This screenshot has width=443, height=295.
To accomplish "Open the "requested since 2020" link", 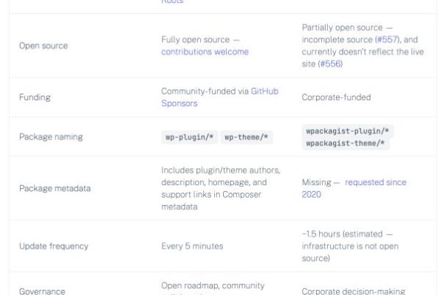I will click(x=375, y=182).
